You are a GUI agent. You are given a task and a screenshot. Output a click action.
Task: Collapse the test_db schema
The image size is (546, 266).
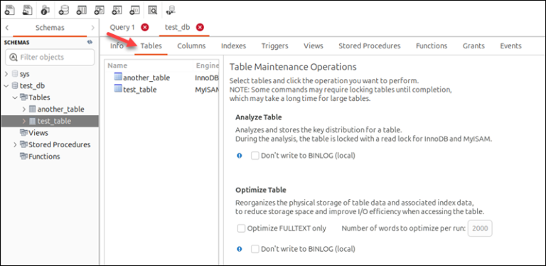(6, 86)
